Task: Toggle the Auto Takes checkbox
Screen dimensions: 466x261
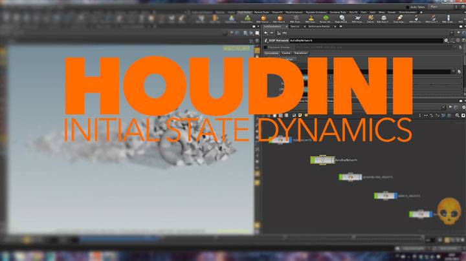Action: (x=408, y=7)
